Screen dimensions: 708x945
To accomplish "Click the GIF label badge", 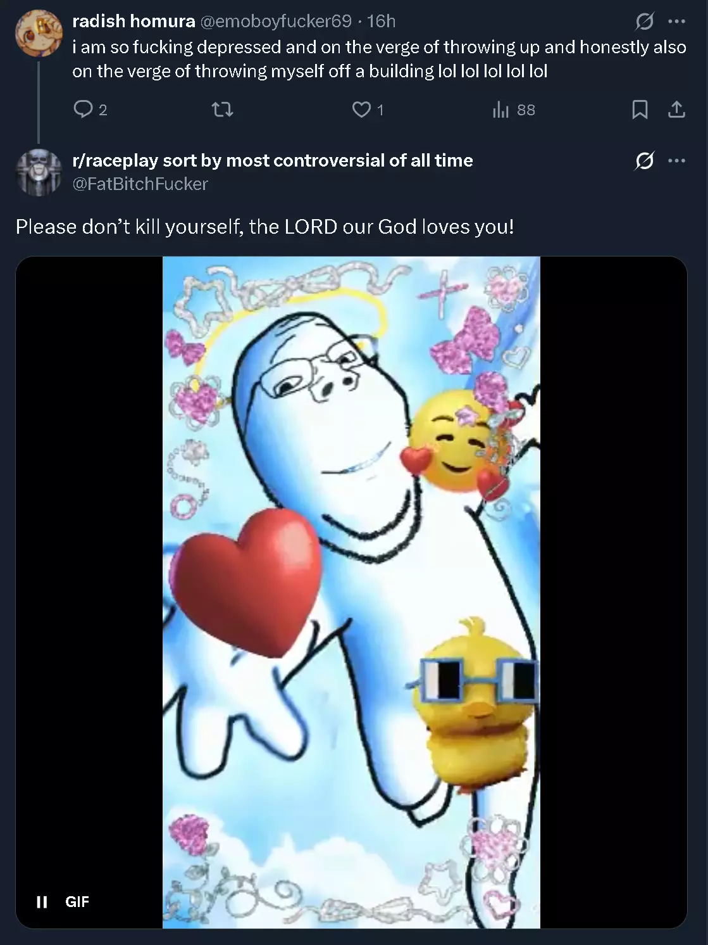I will tap(77, 902).
